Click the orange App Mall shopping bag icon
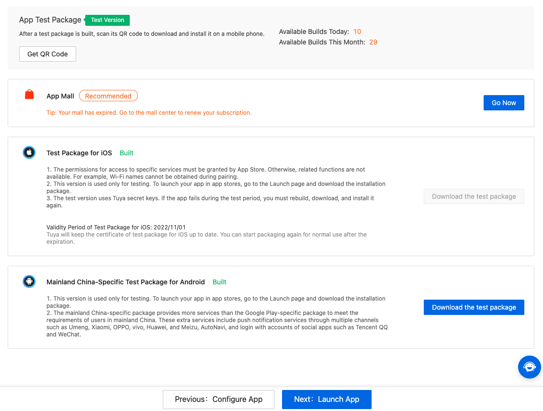This screenshot has height=411, width=543. tap(29, 95)
